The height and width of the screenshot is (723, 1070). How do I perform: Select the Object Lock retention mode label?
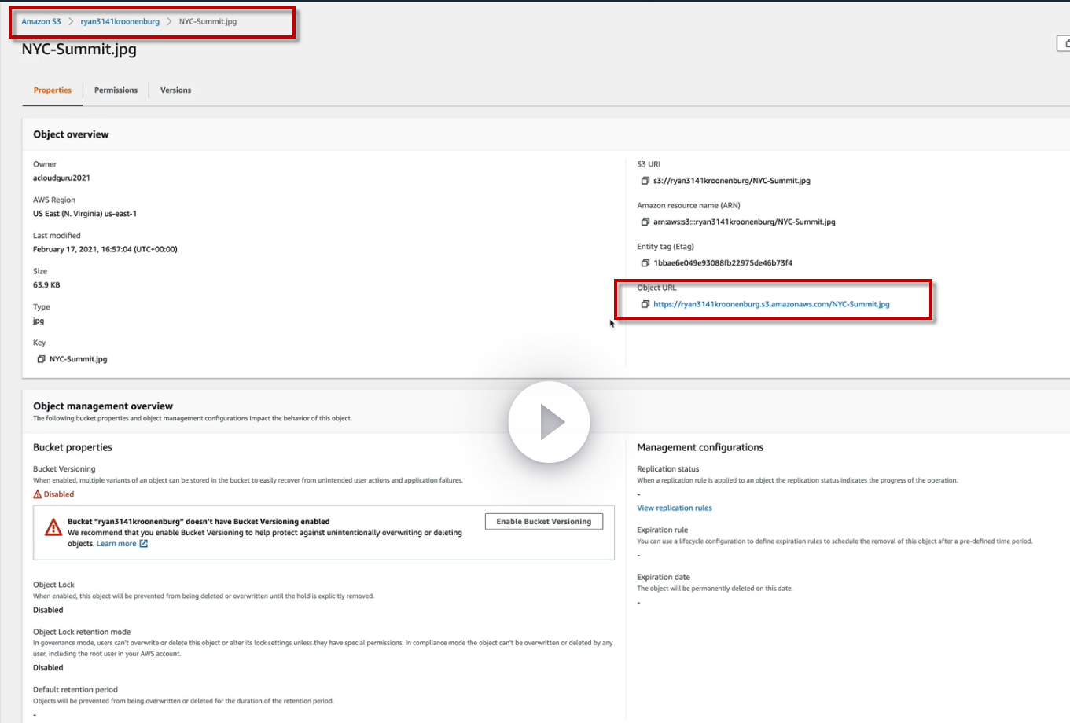pos(82,632)
